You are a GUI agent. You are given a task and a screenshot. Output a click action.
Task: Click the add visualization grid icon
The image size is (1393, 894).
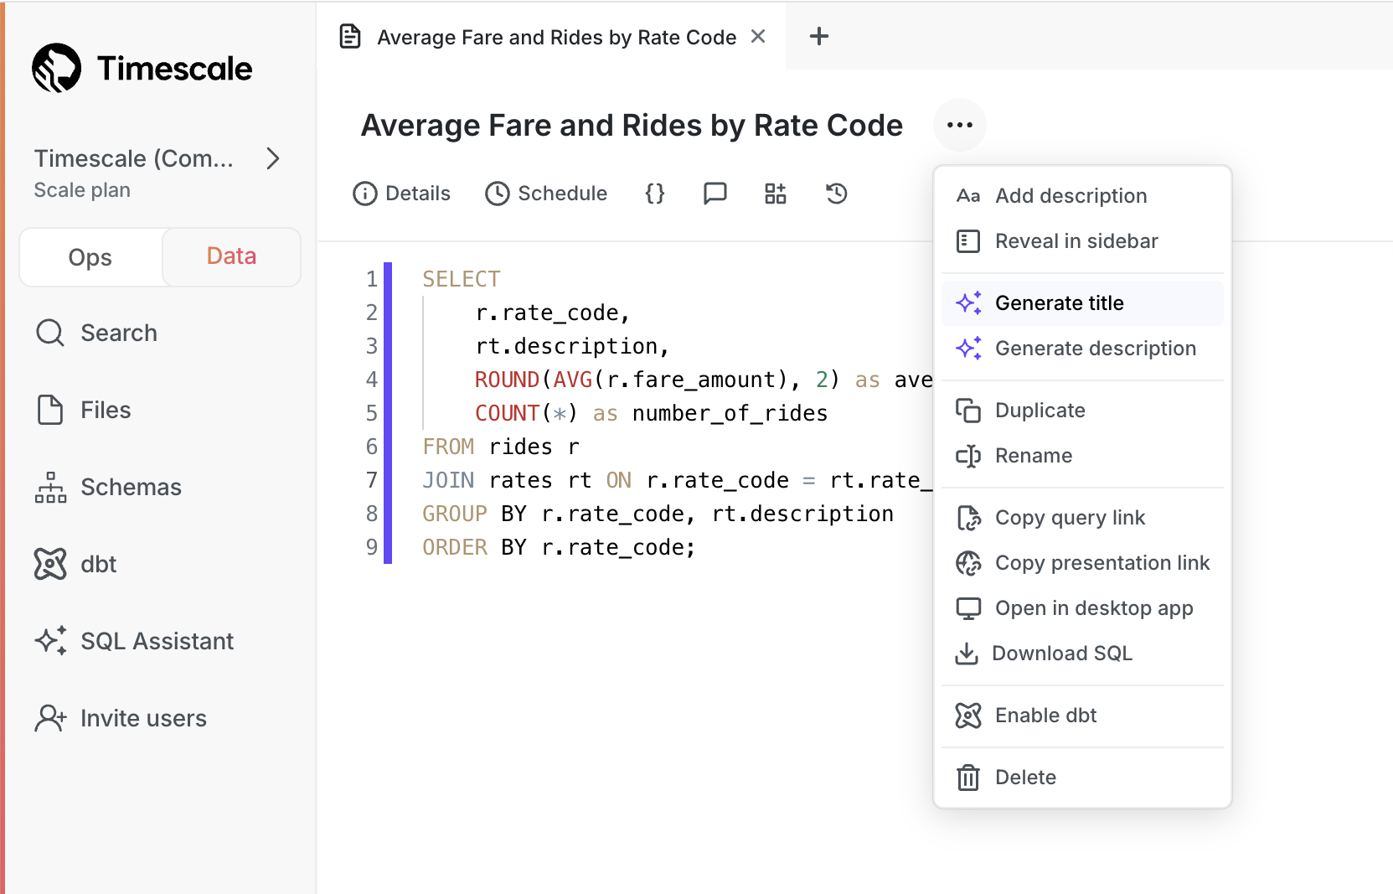[x=776, y=194]
